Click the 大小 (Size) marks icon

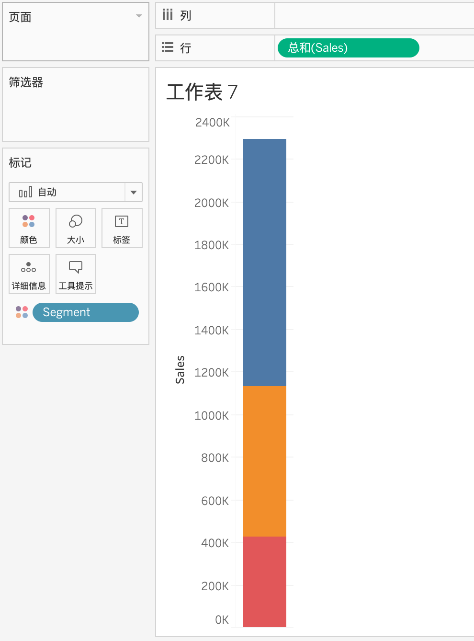(x=75, y=228)
